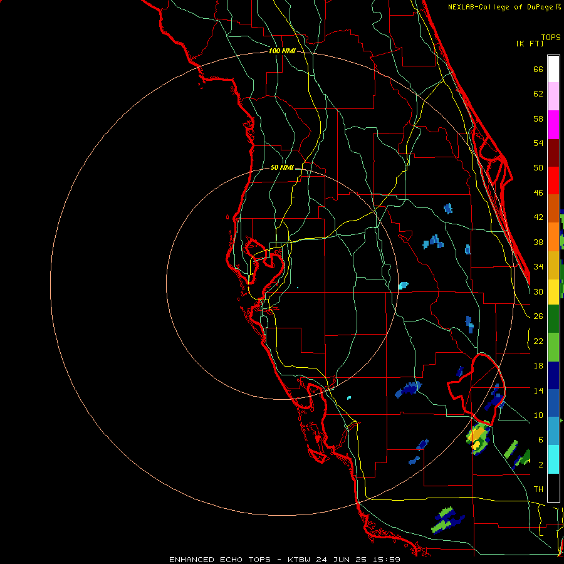Click the yellow-orange high echo top cell

(x=478, y=438)
